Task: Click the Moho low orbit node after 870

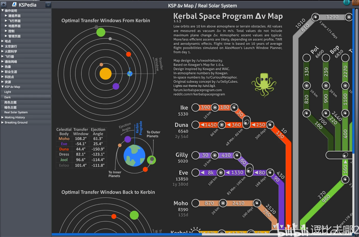Action: click(223, 203)
